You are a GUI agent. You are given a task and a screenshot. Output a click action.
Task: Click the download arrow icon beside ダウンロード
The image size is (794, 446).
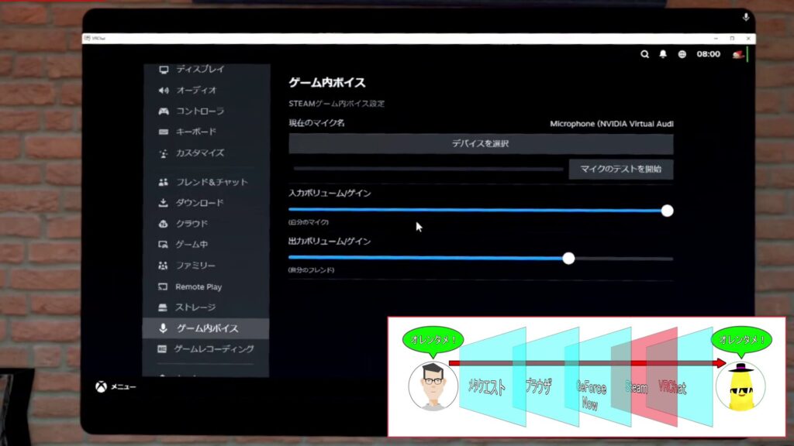tap(163, 203)
